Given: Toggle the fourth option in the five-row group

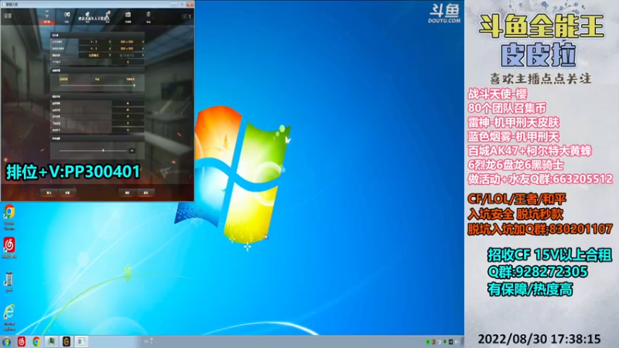Looking at the screenshot, I should 128,124.
